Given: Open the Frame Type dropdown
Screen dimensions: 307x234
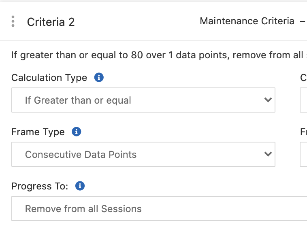Looking at the screenshot, I should click(x=138, y=154).
